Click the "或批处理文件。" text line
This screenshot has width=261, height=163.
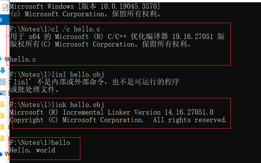34,90
